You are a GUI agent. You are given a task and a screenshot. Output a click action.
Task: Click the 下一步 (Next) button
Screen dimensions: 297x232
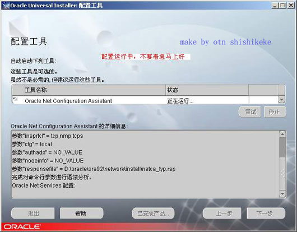click(266, 214)
